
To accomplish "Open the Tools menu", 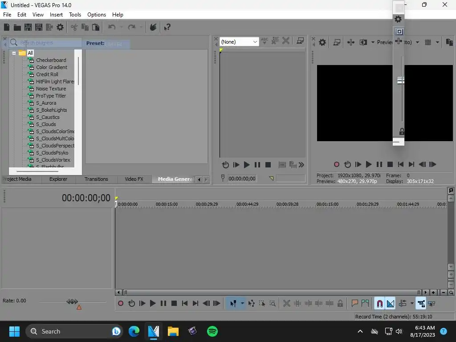I will pyautogui.click(x=75, y=15).
